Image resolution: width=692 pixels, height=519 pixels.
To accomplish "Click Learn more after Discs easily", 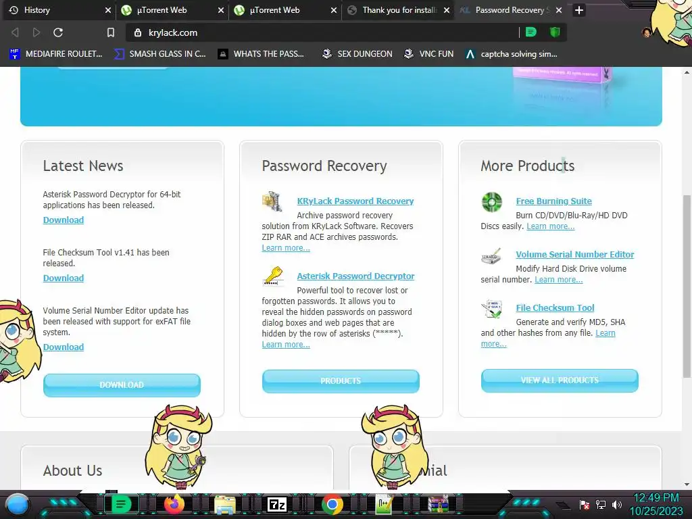I will click(x=550, y=226).
